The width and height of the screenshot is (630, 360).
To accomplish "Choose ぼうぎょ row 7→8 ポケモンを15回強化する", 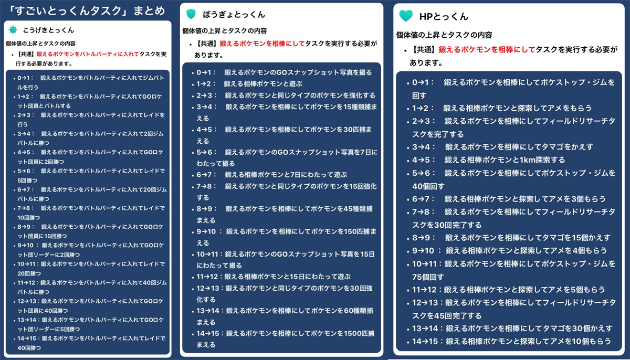I will (287, 192).
